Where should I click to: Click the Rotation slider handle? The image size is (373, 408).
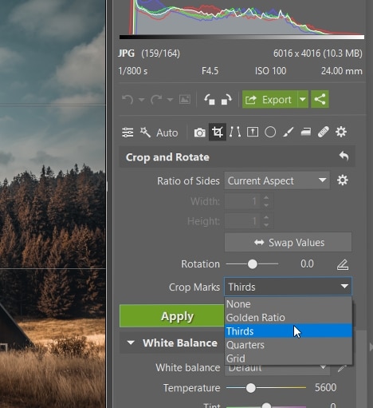coord(253,264)
